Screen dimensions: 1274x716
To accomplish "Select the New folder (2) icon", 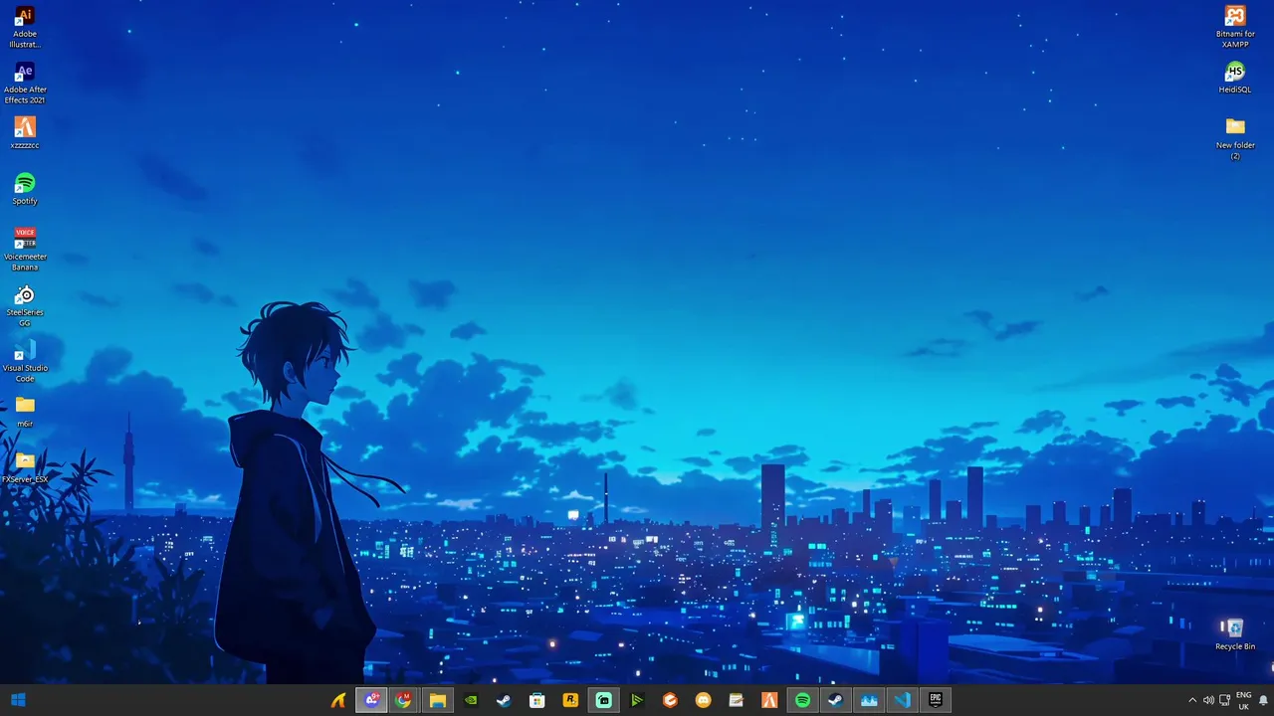I will 1235,138.
